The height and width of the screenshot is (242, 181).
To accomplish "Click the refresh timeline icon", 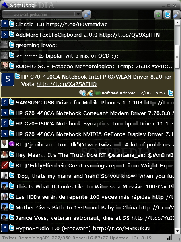I will (158, 15).
